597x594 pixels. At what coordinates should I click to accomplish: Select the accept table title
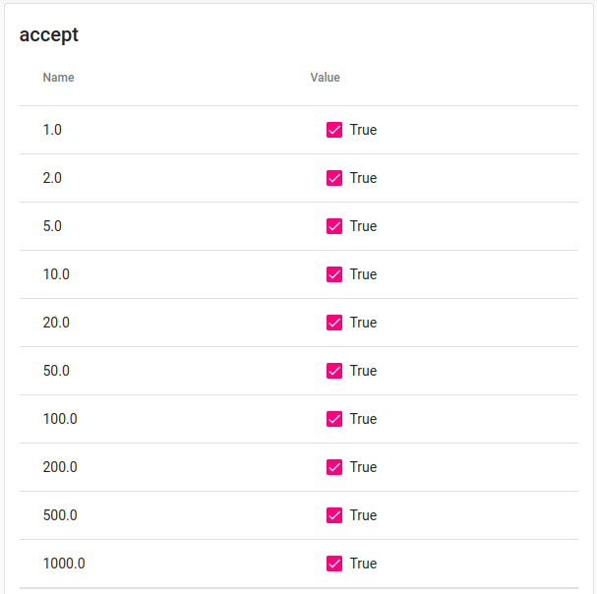point(49,35)
